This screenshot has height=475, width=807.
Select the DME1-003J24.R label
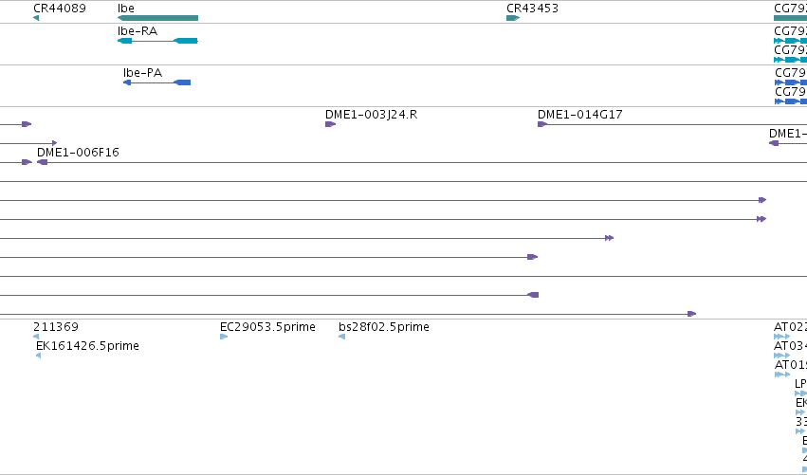coord(371,115)
